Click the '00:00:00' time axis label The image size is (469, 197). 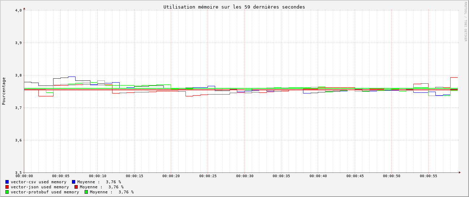coord(24,176)
